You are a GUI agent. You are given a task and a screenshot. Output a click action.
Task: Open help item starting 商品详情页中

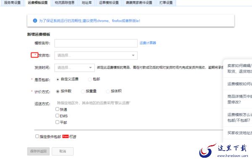click(239, 99)
